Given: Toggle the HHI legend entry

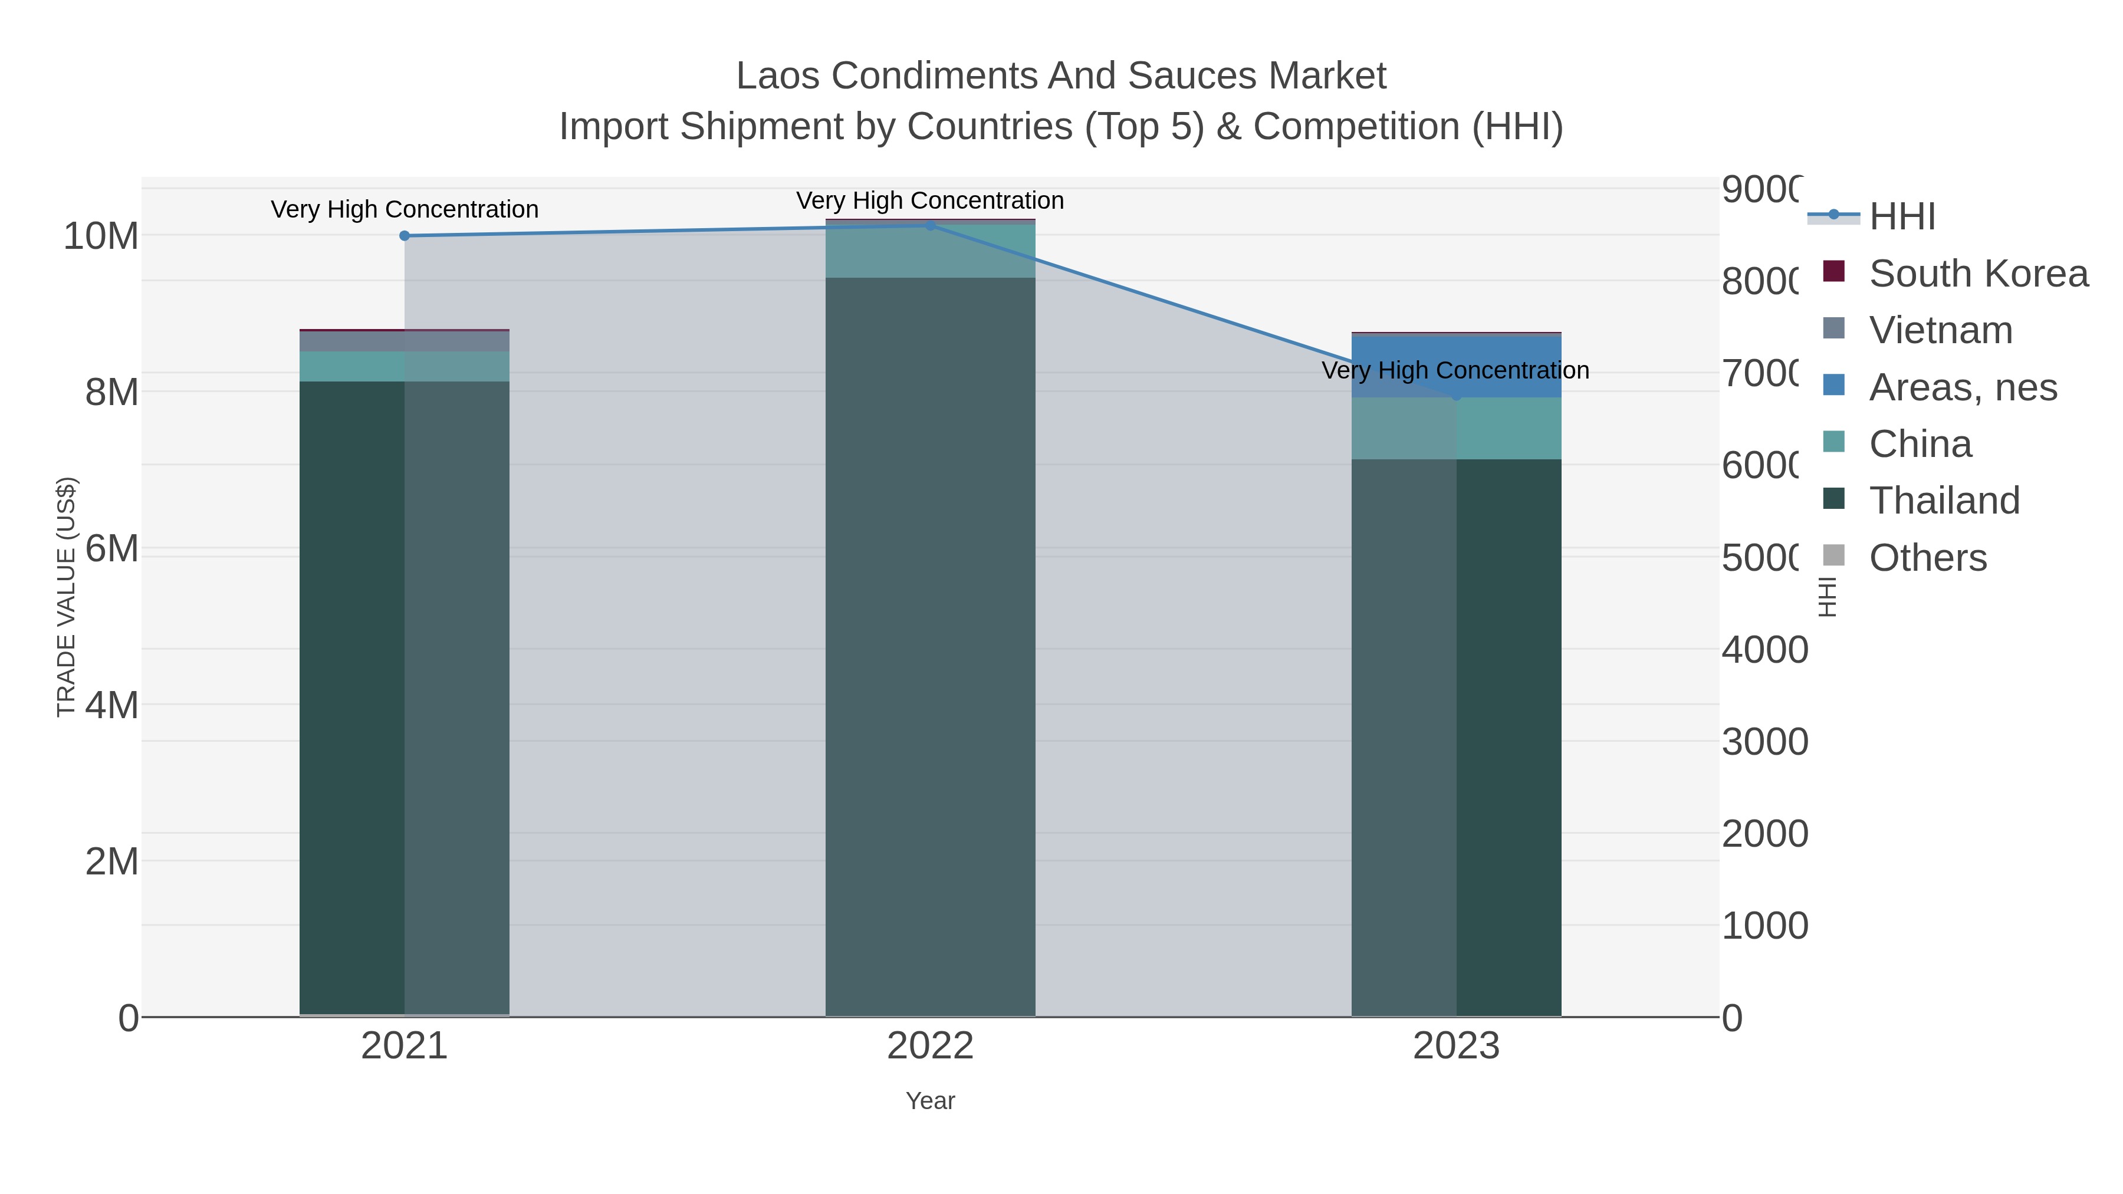Looking at the screenshot, I should coord(1872,217).
